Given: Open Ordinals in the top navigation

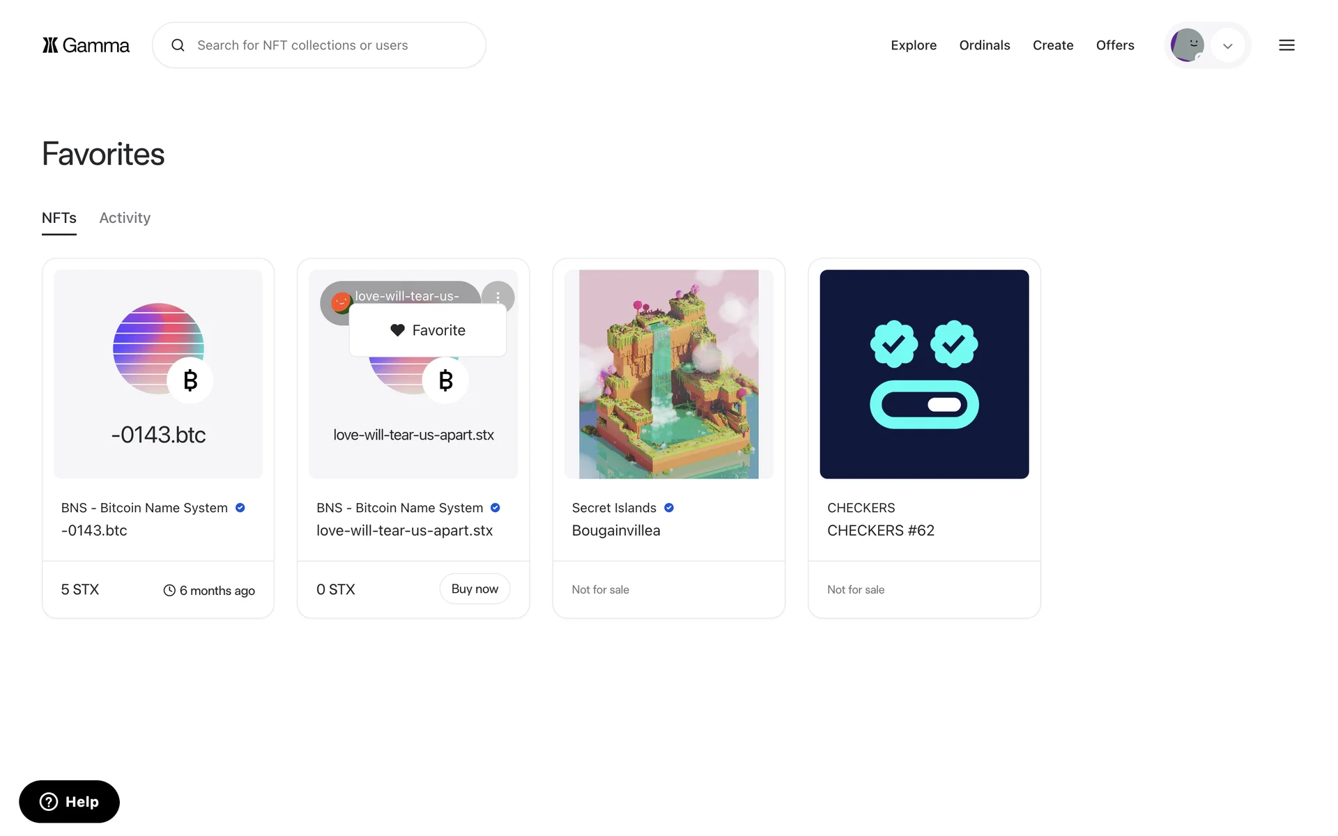Looking at the screenshot, I should (x=985, y=45).
